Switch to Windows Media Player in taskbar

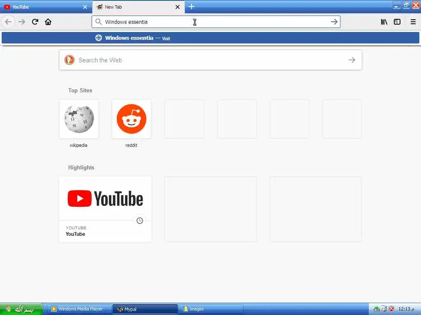pyautogui.click(x=80, y=309)
